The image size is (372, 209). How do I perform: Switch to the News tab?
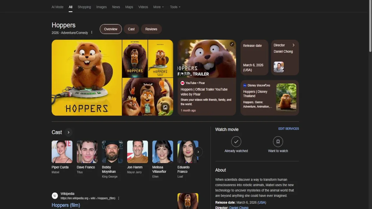click(116, 7)
